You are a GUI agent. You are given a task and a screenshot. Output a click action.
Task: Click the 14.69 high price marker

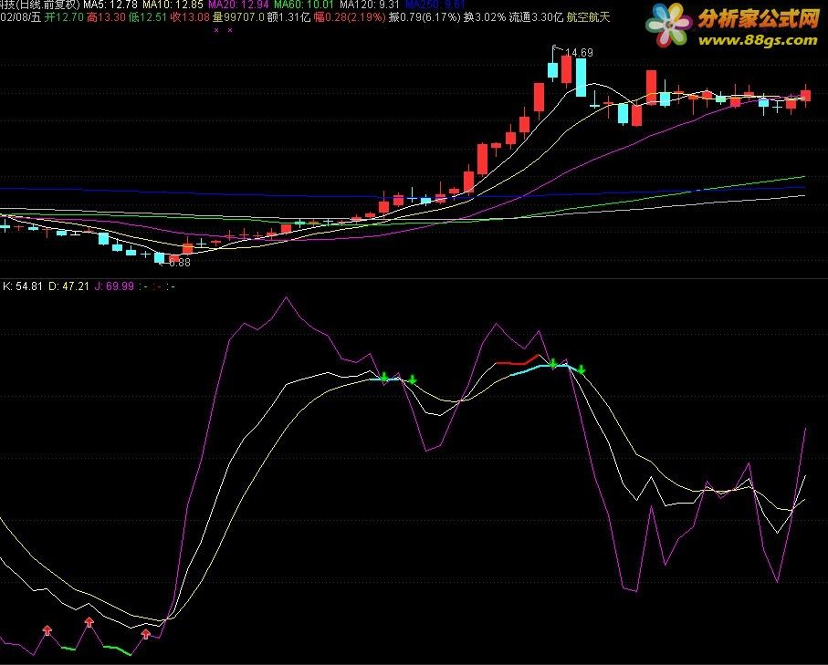coord(579,52)
